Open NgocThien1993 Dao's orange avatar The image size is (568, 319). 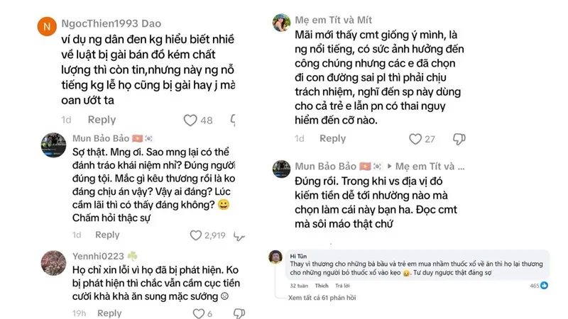coord(46,28)
